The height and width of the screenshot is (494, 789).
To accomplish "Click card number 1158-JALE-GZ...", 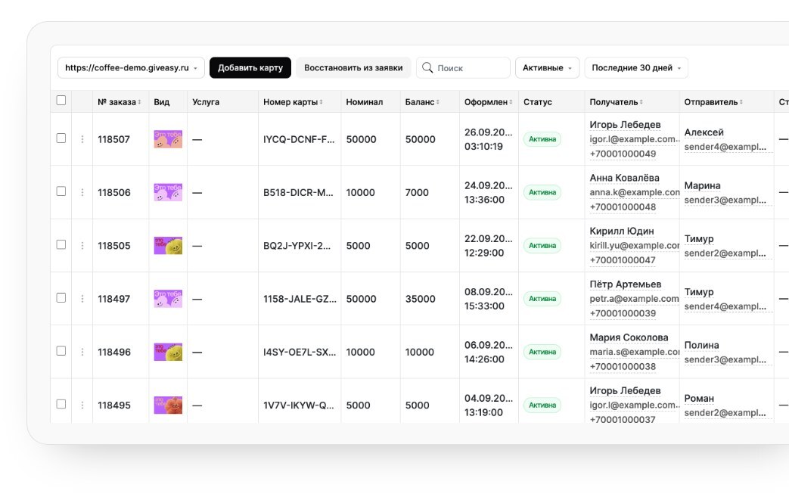I will (x=300, y=299).
